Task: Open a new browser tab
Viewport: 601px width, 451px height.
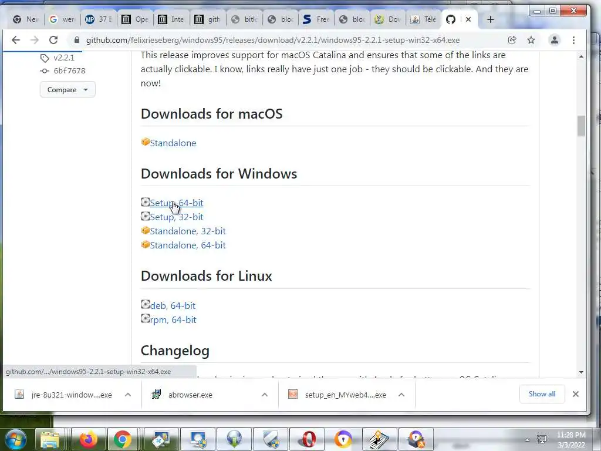Action: tap(490, 19)
